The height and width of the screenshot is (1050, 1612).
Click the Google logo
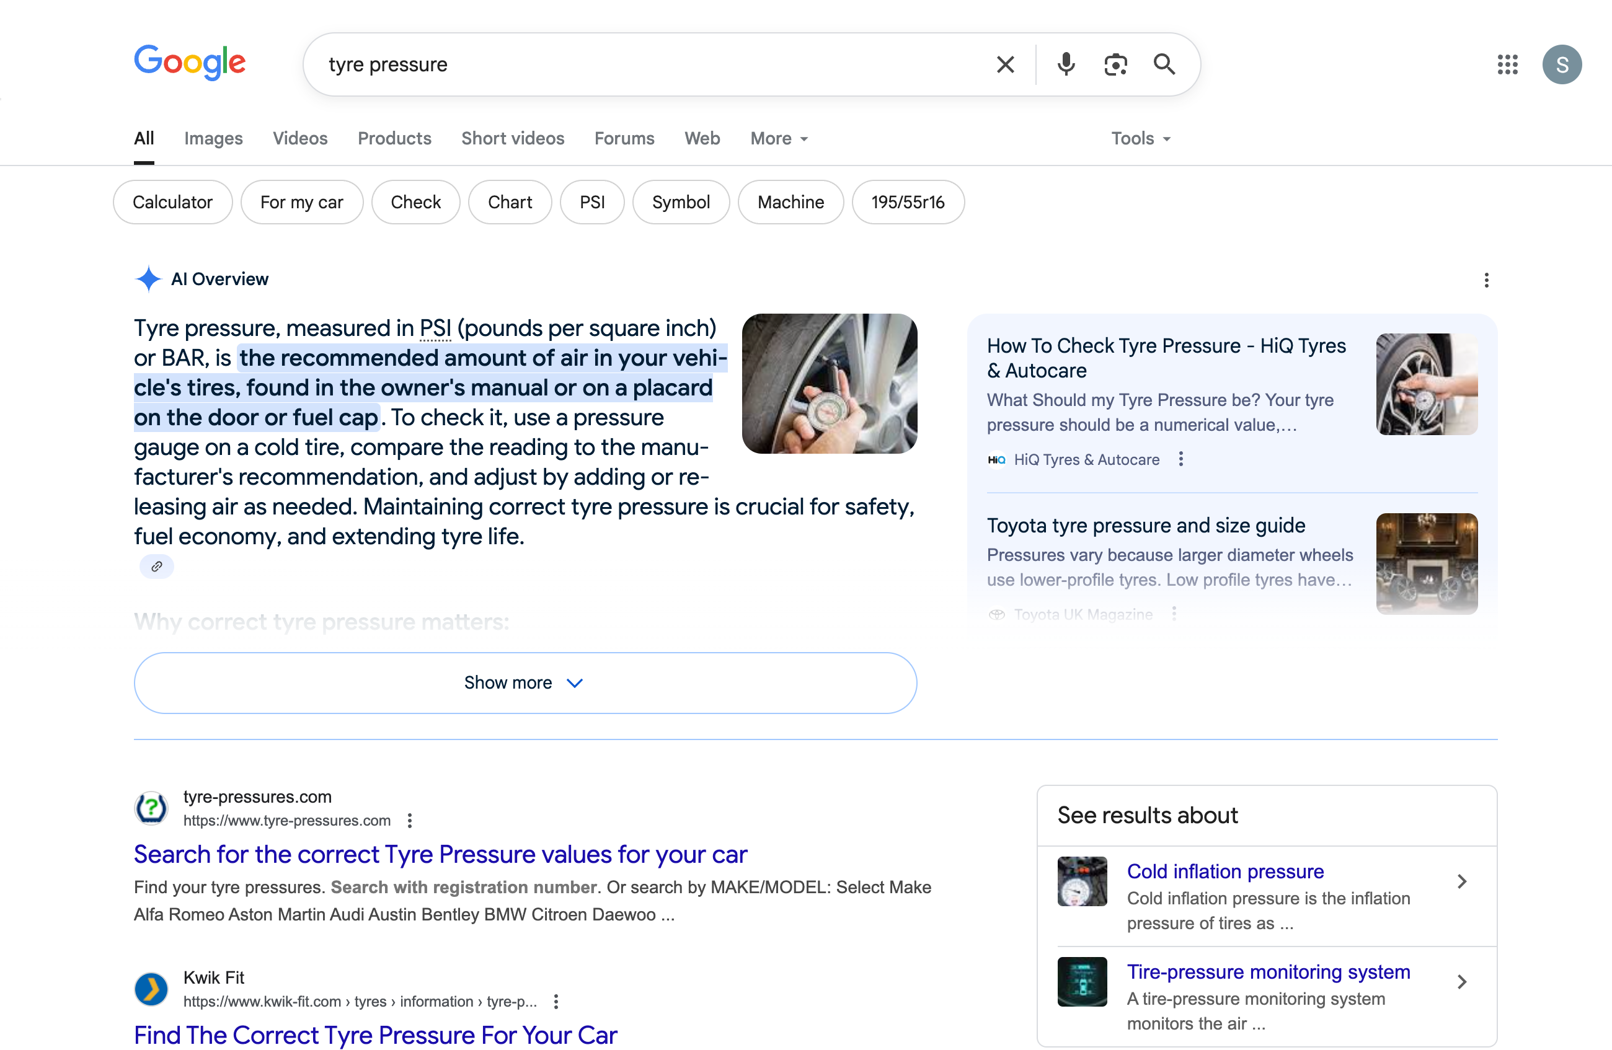tap(190, 64)
